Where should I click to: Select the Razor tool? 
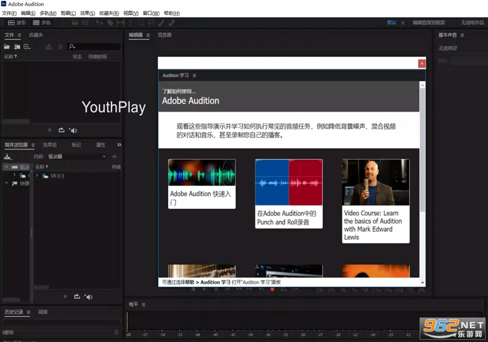(110, 23)
